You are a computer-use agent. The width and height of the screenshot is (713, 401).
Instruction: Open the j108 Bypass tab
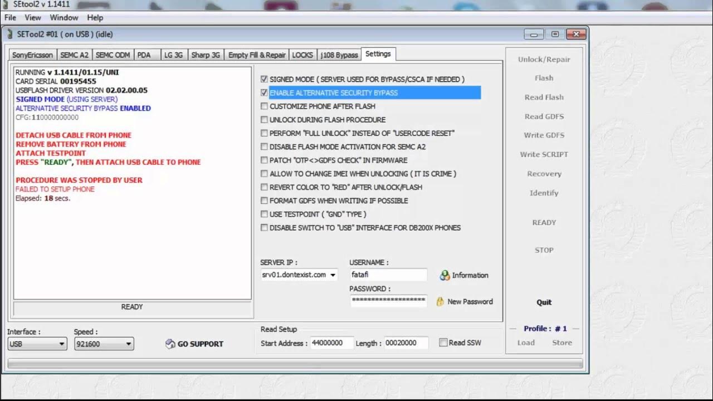point(339,55)
